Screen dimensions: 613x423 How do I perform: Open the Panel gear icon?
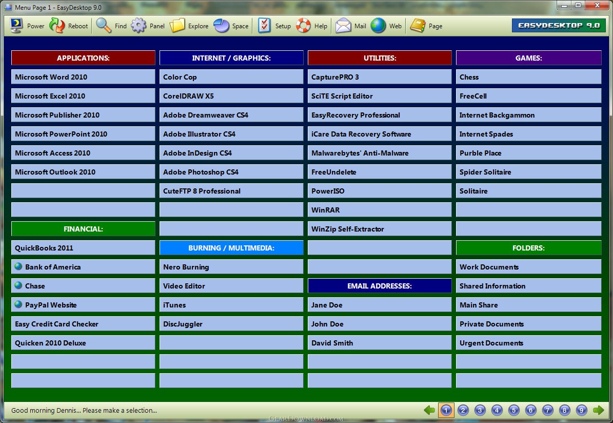(x=139, y=26)
